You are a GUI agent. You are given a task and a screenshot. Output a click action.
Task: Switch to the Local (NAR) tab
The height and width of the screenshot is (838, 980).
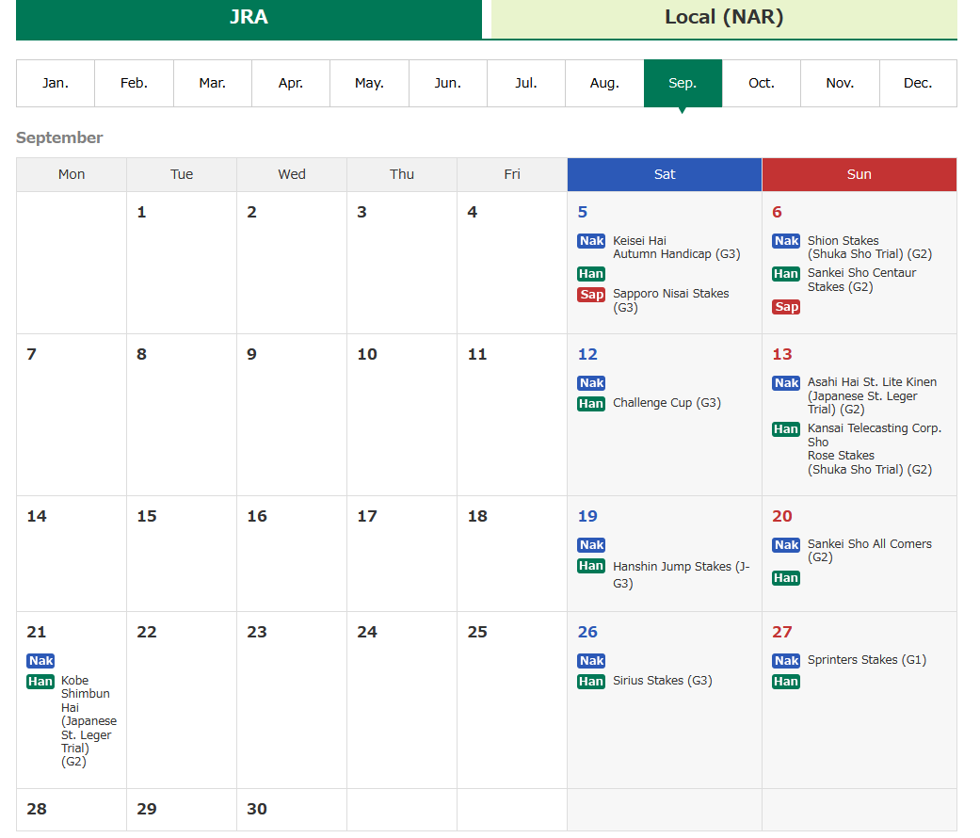[x=724, y=18]
